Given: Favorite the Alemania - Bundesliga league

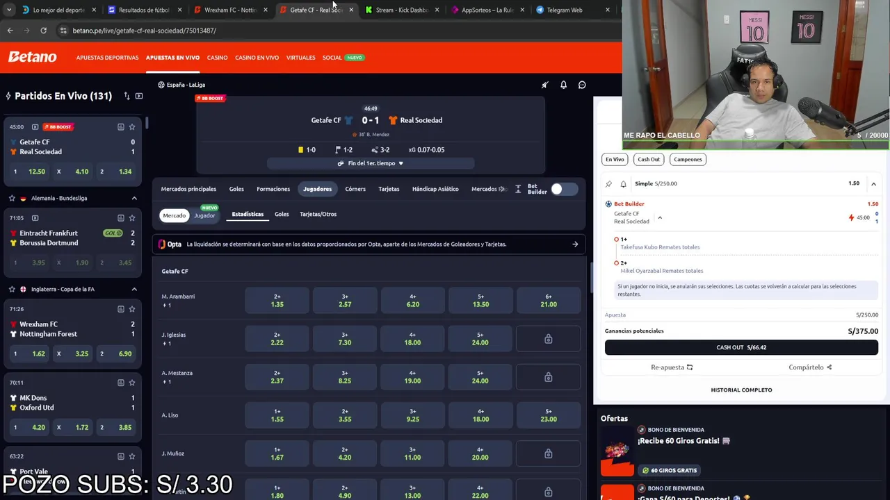Looking at the screenshot, I should [12, 198].
